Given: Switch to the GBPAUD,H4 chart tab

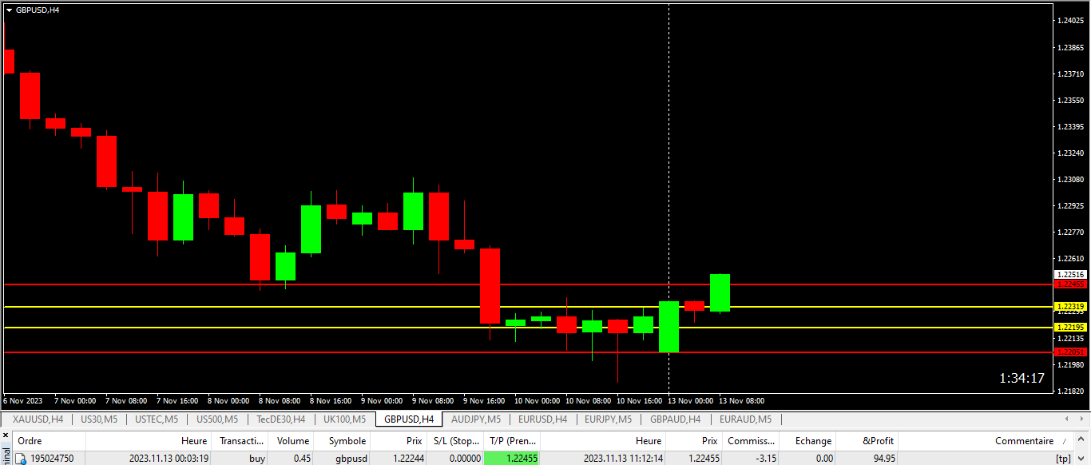Looking at the screenshot, I should point(675,419).
